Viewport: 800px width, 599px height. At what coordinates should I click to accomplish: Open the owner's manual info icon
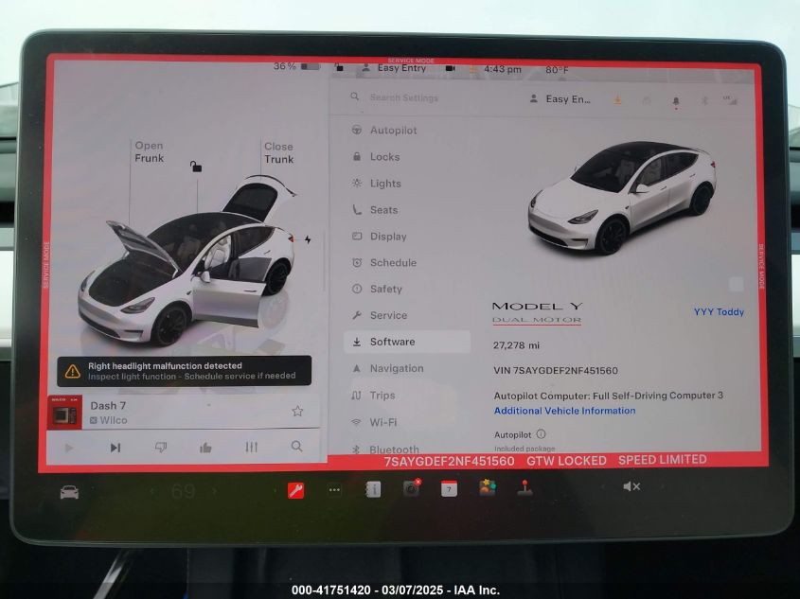tap(373, 489)
